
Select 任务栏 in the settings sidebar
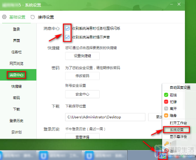point(16,52)
